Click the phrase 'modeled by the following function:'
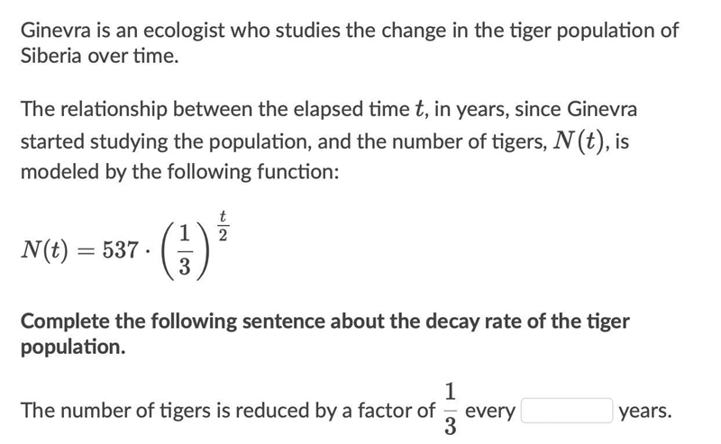The width and height of the screenshot is (721, 444). [x=179, y=172]
